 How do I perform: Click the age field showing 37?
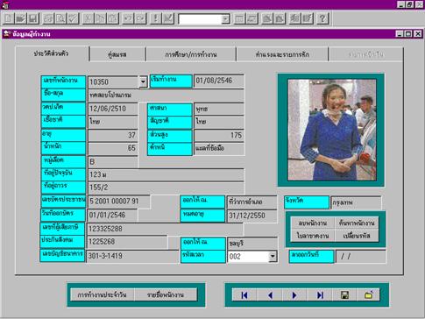113,135
